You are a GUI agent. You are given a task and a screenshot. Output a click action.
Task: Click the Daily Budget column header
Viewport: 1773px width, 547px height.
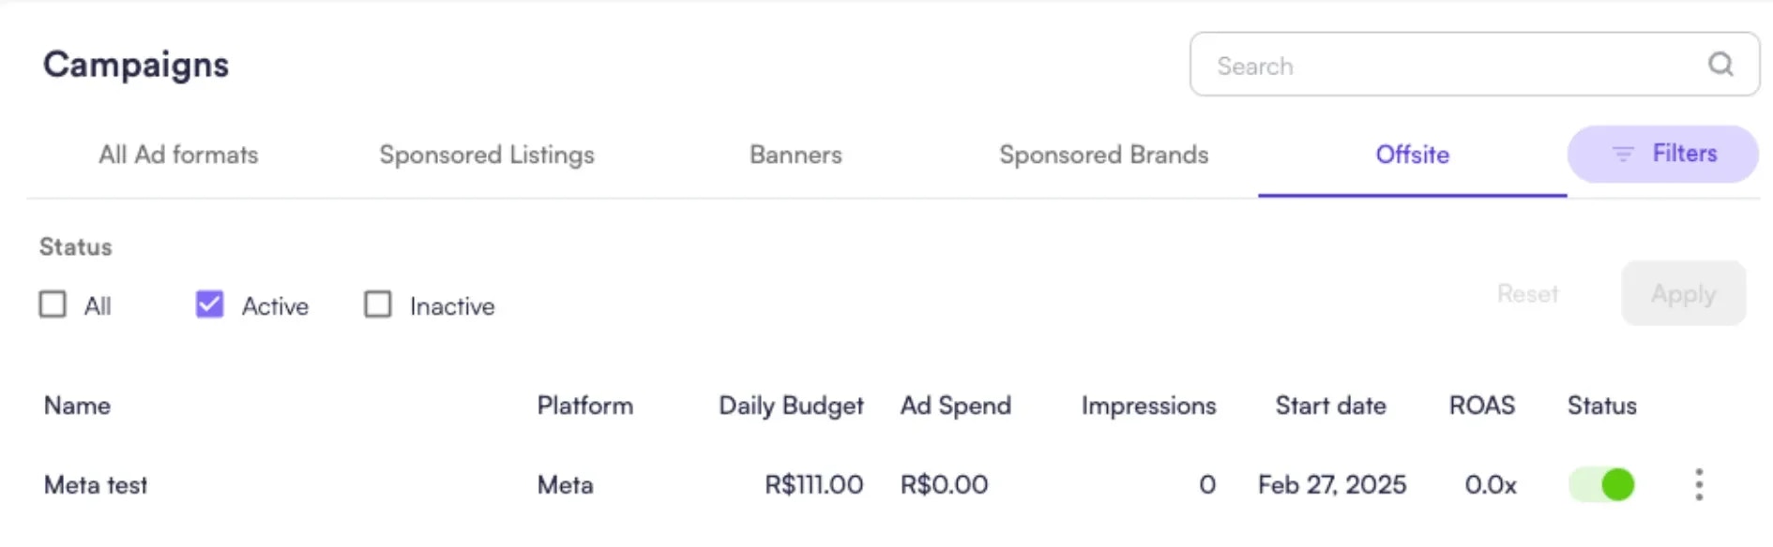tap(790, 406)
